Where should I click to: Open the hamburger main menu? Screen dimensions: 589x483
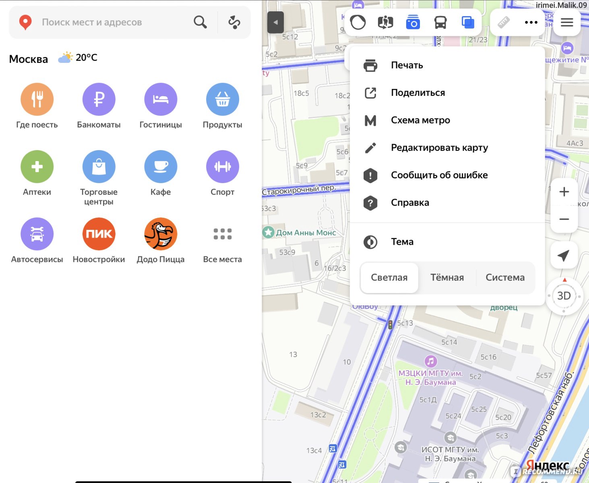[x=567, y=22]
